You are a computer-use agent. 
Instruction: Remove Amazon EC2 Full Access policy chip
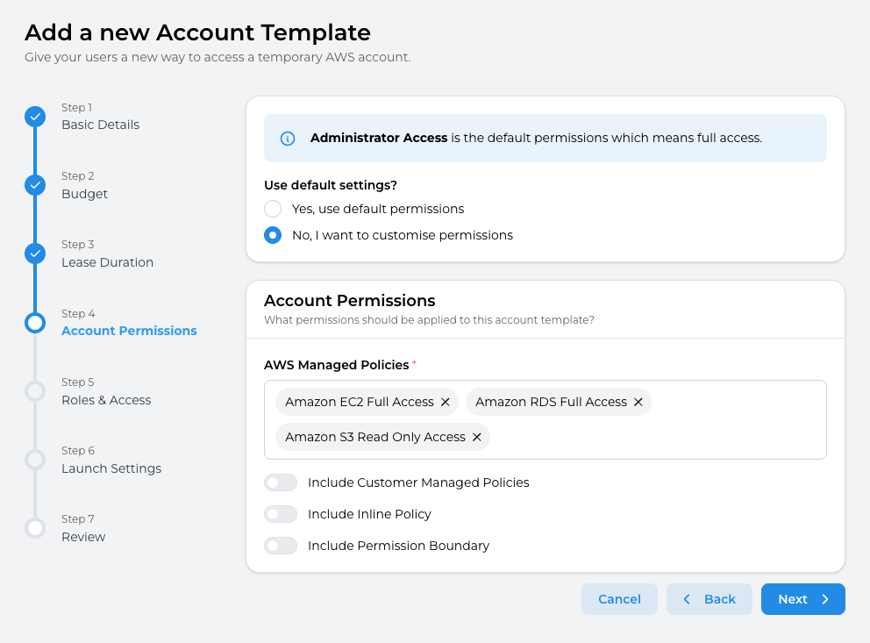click(x=445, y=402)
